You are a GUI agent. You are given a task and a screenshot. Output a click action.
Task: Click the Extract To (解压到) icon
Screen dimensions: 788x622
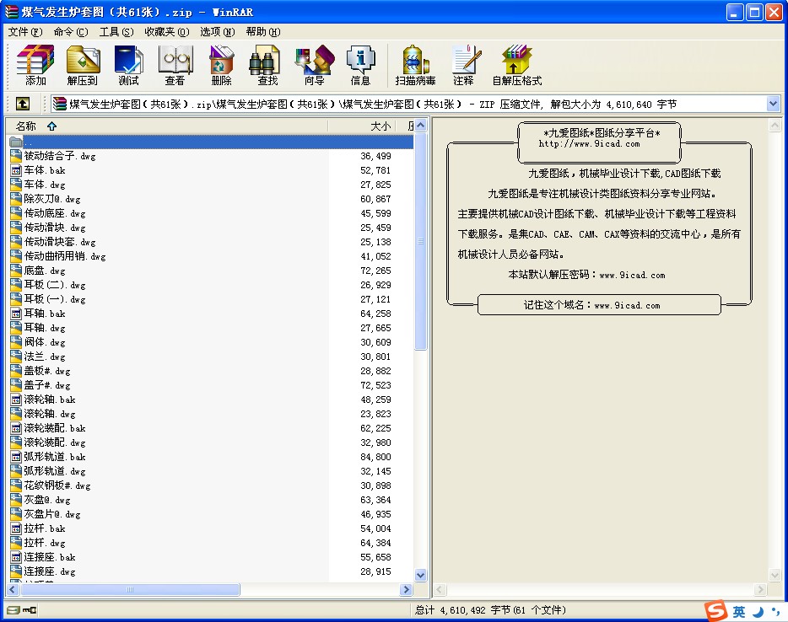83,66
